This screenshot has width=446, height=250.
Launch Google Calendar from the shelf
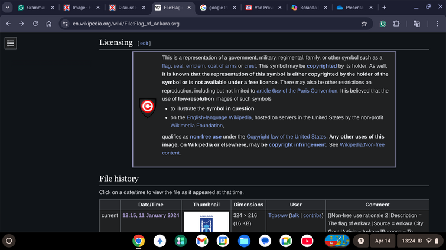(223, 241)
